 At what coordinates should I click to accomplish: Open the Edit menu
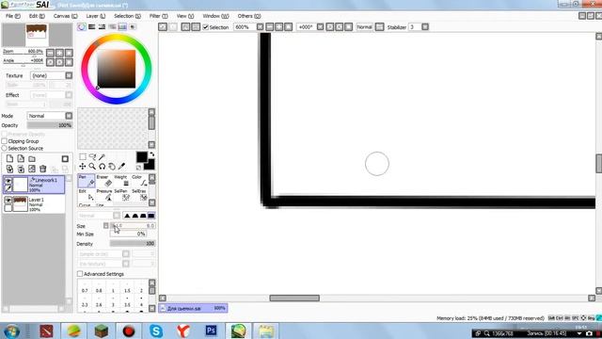(x=37, y=16)
